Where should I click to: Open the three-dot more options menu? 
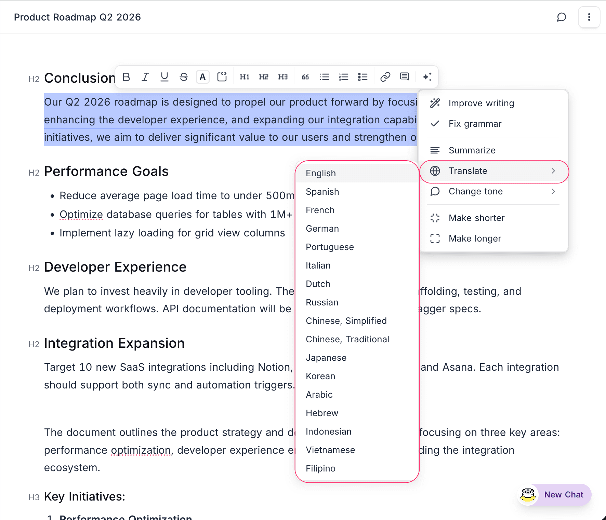[x=589, y=17]
